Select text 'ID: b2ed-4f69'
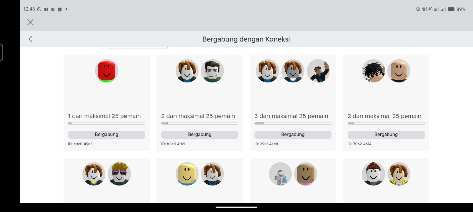Image resolution: width=473 pixels, height=212 pixels. [x=173, y=144]
